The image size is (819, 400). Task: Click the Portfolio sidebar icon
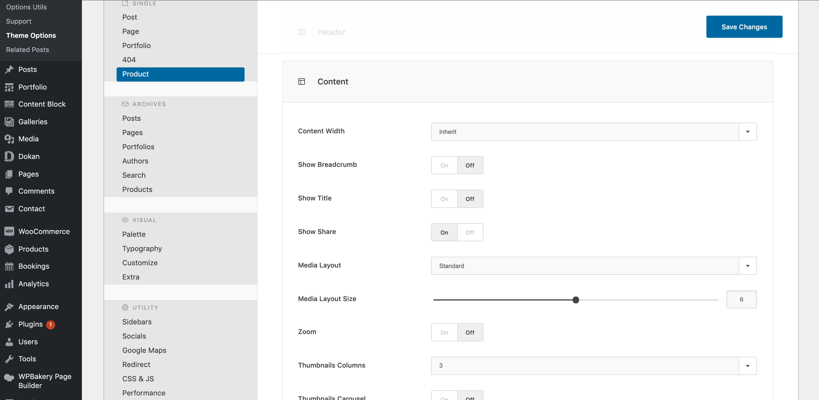(x=9, y=86)
